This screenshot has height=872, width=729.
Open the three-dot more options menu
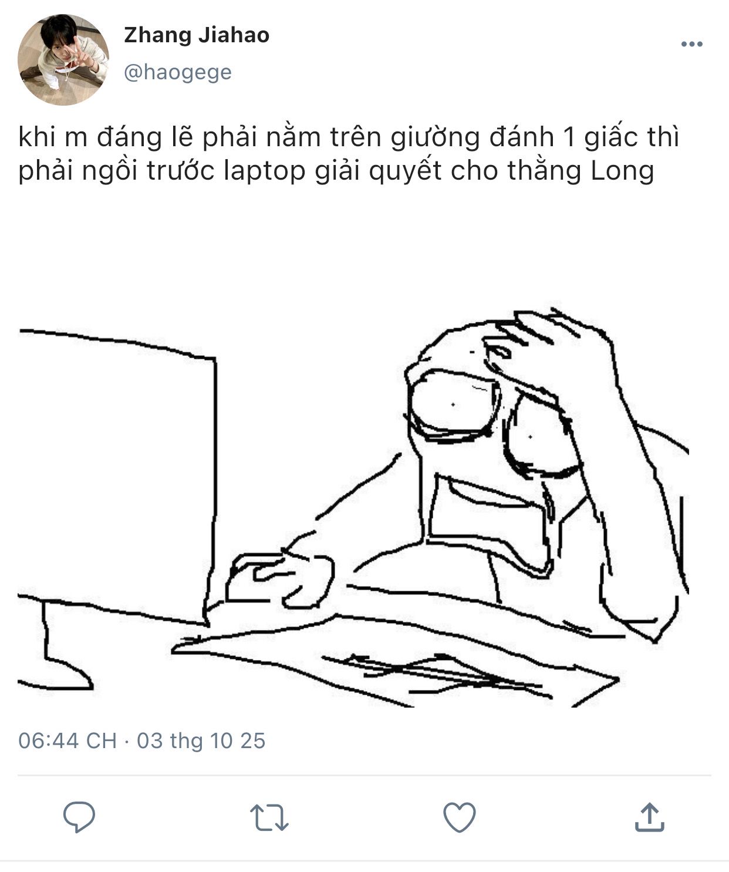click(x=692, y=44)
